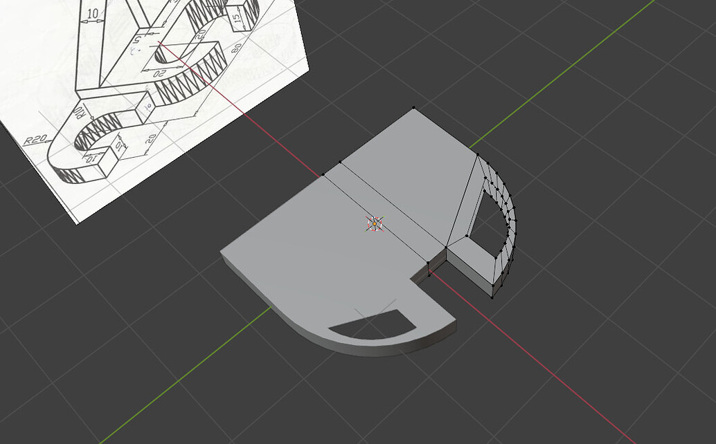Click the R10 label on the blueprint
Image resolution: width=716 pixels, height=444 pixels.
tap(78, 111)
